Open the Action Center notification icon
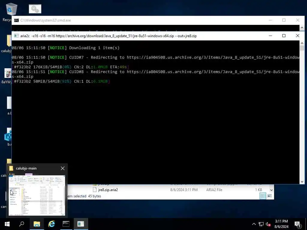This screenshot has height=230, width=307. coord(297,224)
